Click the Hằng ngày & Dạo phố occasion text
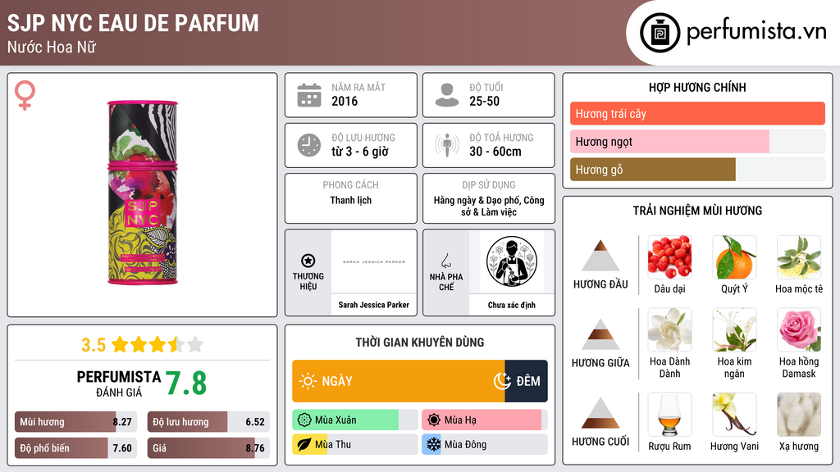This screenshot has height=472, width=840. (x=489, y=206)
